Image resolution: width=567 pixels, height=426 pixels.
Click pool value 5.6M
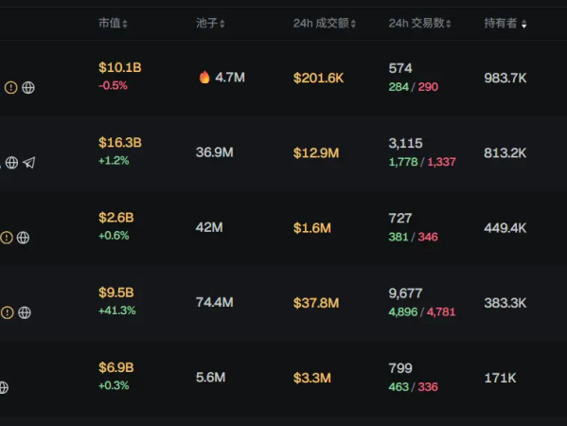point(210,378)
